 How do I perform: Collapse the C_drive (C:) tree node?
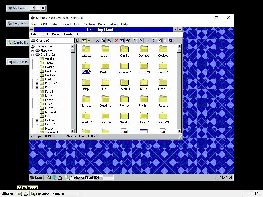tap(33, 55)
